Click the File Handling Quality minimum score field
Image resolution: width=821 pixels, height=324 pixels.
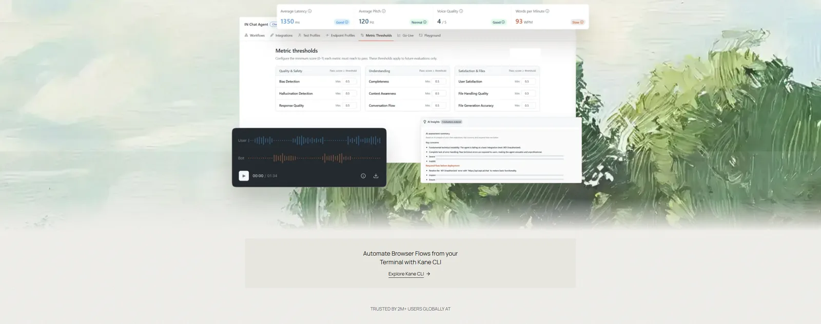tap(530, 93)
